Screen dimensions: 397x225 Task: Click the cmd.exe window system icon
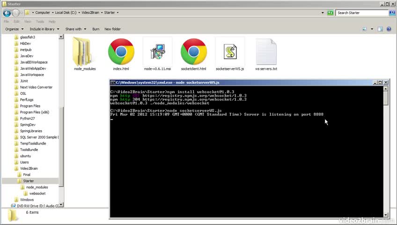click(x=113, y=82)
